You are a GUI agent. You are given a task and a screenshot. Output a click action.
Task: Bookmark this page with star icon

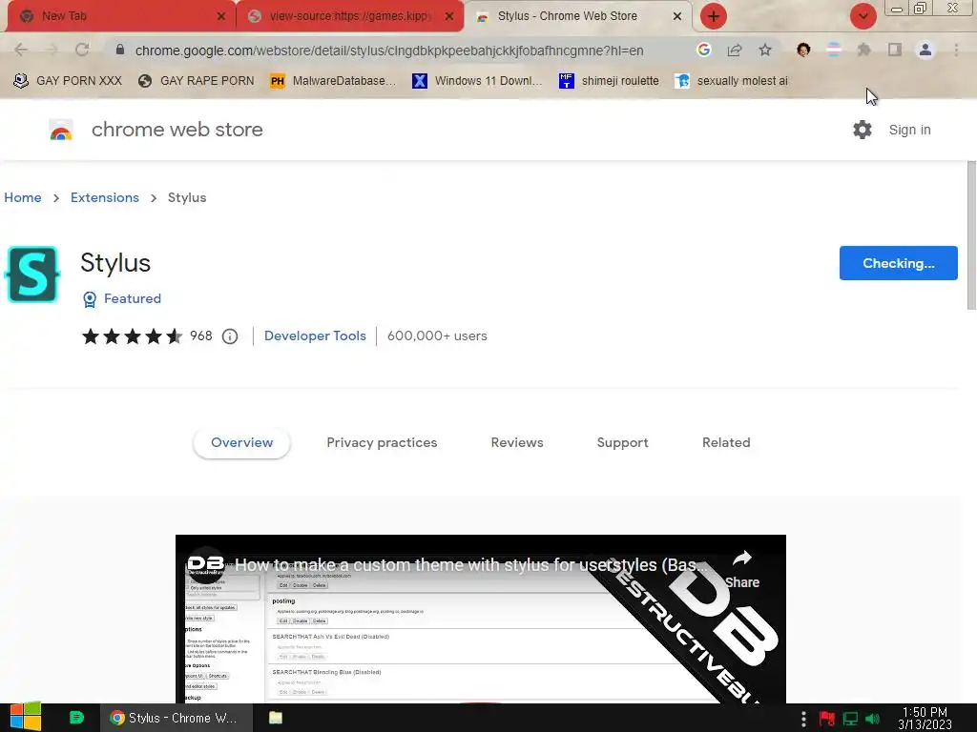tap(765, 50)
